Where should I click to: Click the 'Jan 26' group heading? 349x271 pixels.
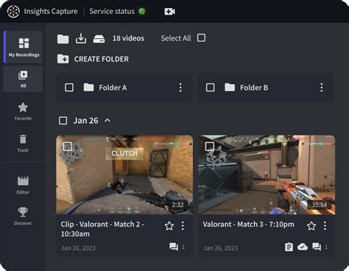[x=85, y=121]
